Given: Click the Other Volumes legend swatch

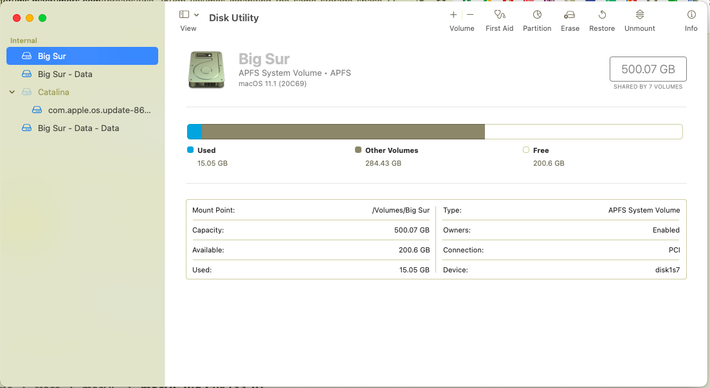Looking at the screenshot, I should pos(358,150).
